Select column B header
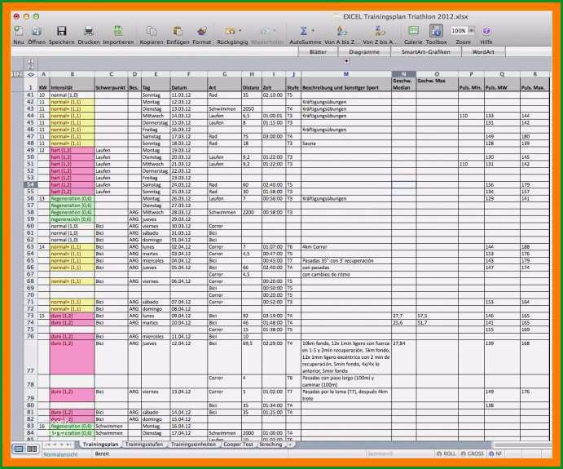The image size is (563, 469). (72, 74)
